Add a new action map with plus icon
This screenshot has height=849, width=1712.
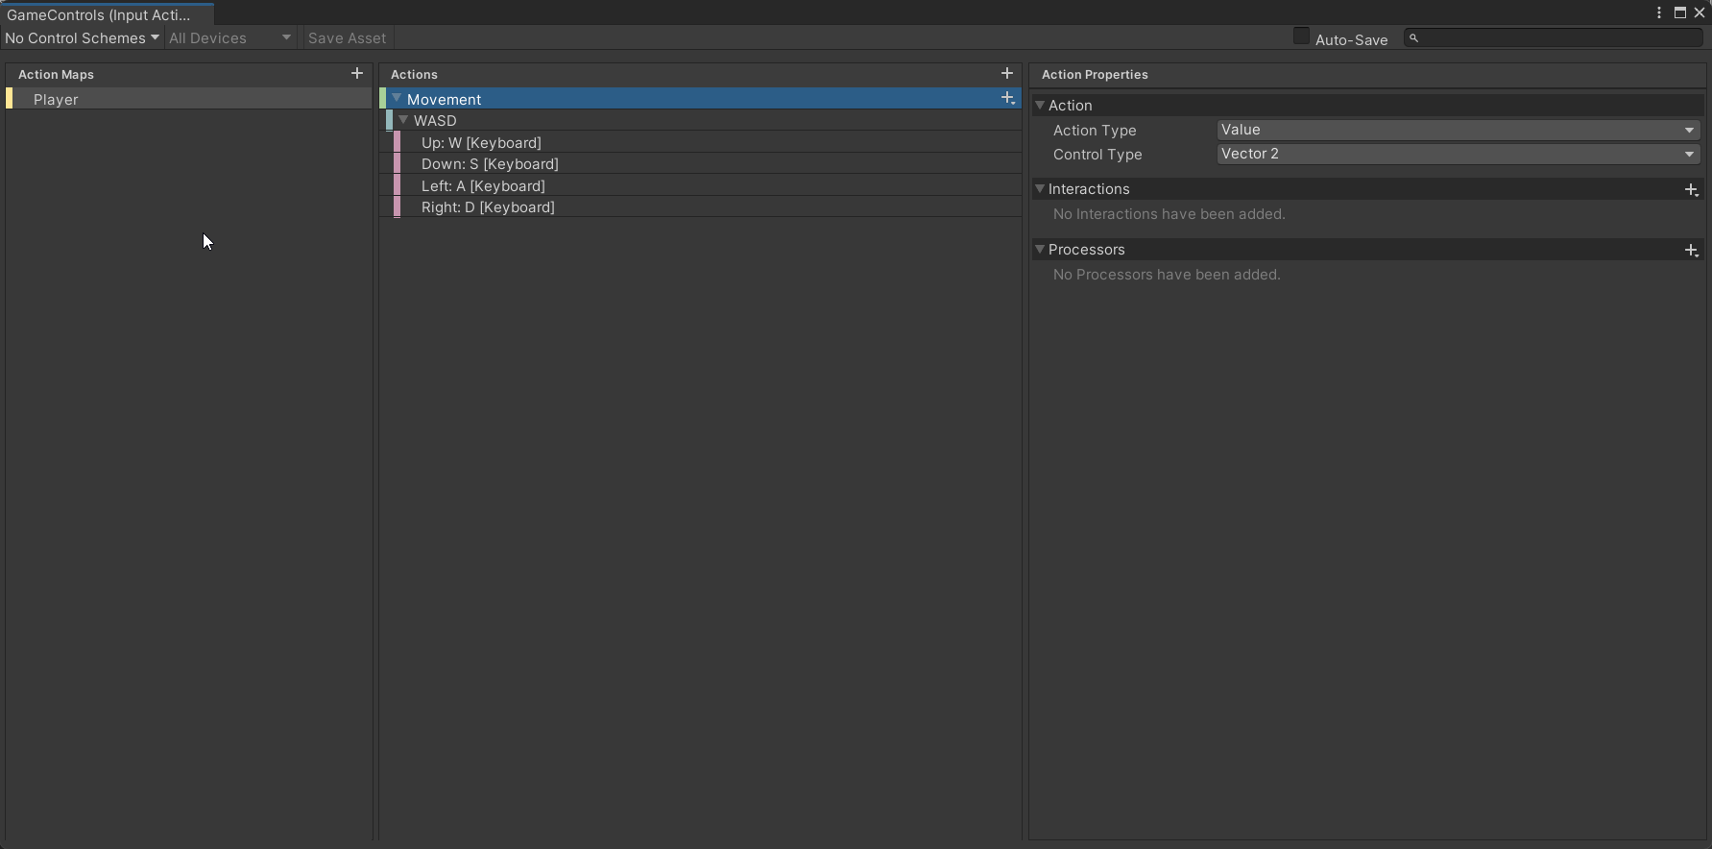(x=357, y=74)
